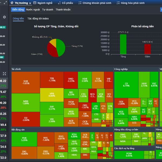Viewport: 162px width, 162px height.
Task: Click the Công nghiệp sector header
Action: click(121, 69)
